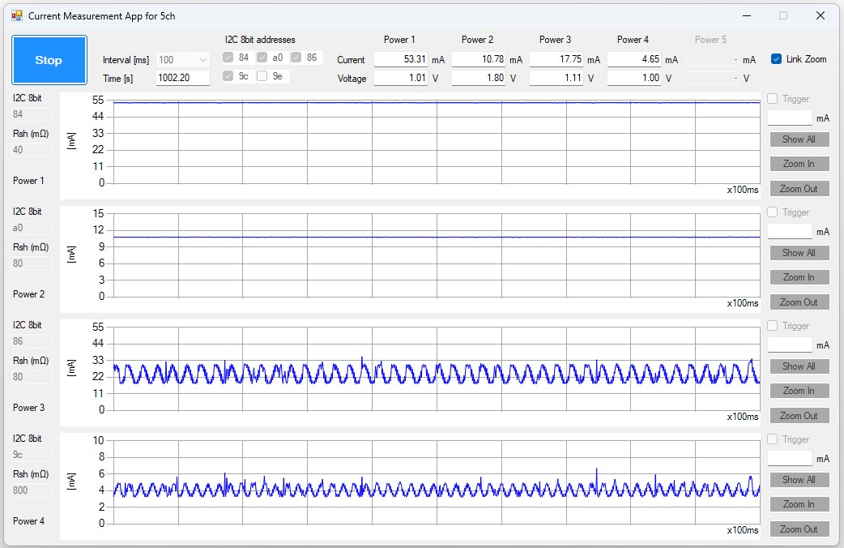Click the disabled Power 5 voltage field
The image size is (844, 548).
pos(712,78)
